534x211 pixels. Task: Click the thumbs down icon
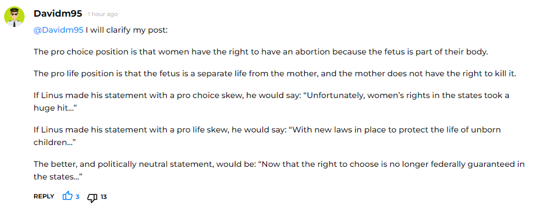[x=92, y=197]
